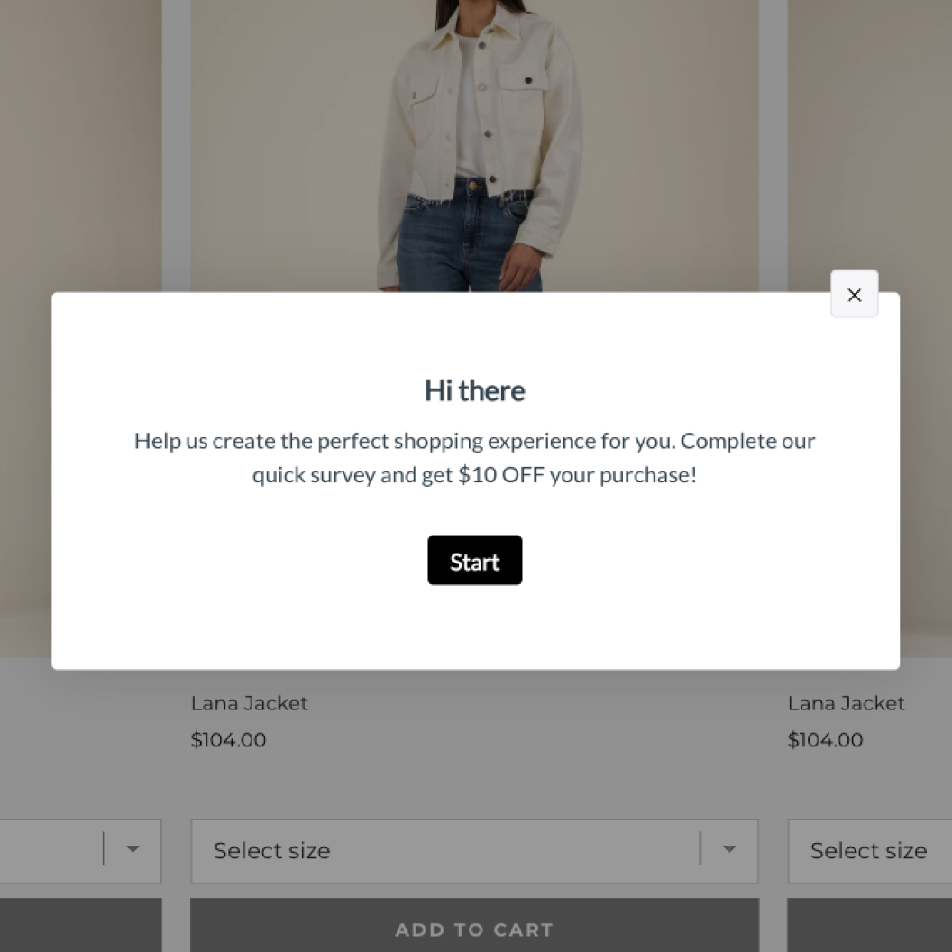Click the fully visible ADD TO CART button
Viewport: 952px width, 952px height.
click(x=474, y=929)
